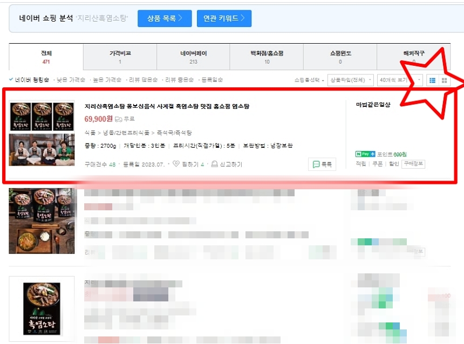Screen dimensions: 464x344
Task: Click the 냉동/간편조리식품 category breadcrumb
Action: pyautogui.click(x=126, y=133)
